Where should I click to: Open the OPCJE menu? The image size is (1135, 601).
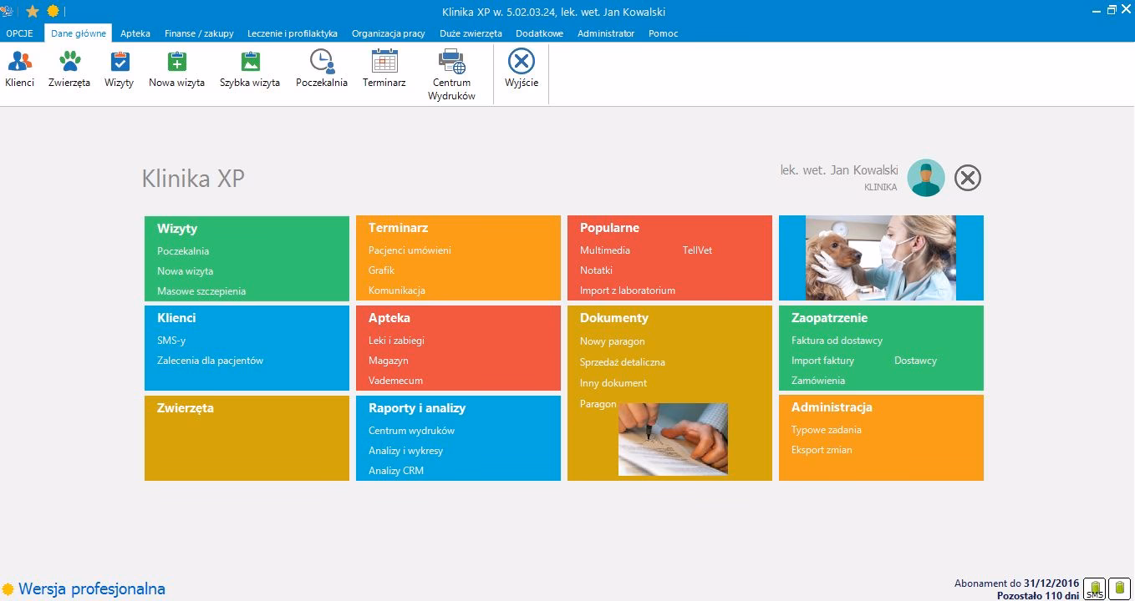19,33
